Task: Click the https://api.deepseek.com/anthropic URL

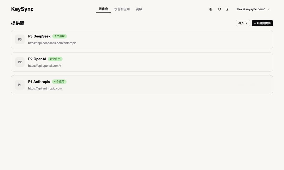Action: pyautogui.click(x=52, y=43)
